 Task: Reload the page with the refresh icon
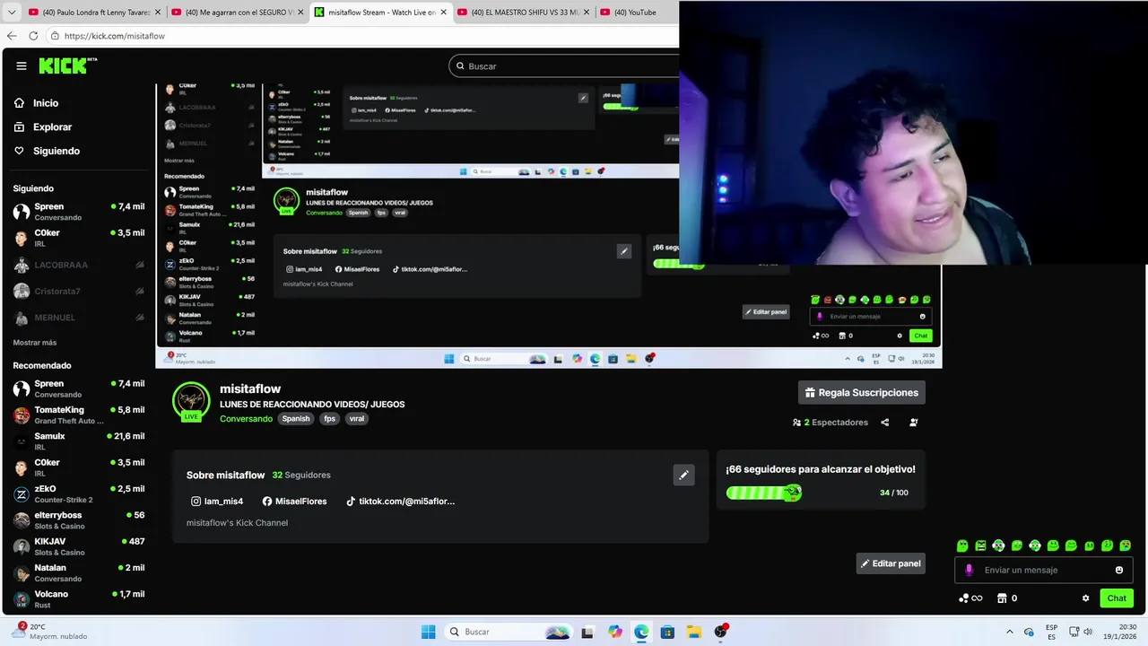(33, 36)
